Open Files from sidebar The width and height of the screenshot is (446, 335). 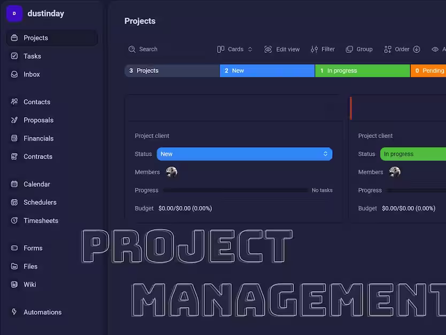[x=52, y=267]
